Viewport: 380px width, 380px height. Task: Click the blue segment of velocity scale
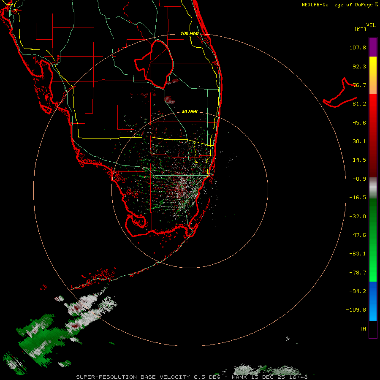373,301
